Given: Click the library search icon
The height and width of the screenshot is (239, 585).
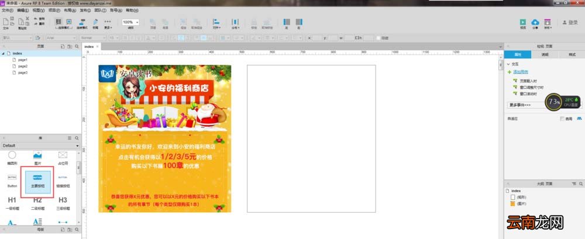Looking at the screenshot, I should coord(77,138).
